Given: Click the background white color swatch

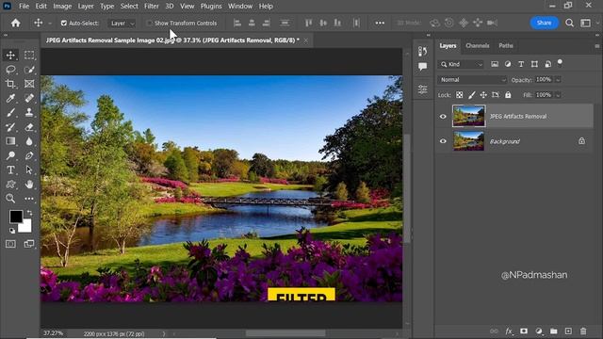Looking at the screenshot, I should (x=26, y=227).
